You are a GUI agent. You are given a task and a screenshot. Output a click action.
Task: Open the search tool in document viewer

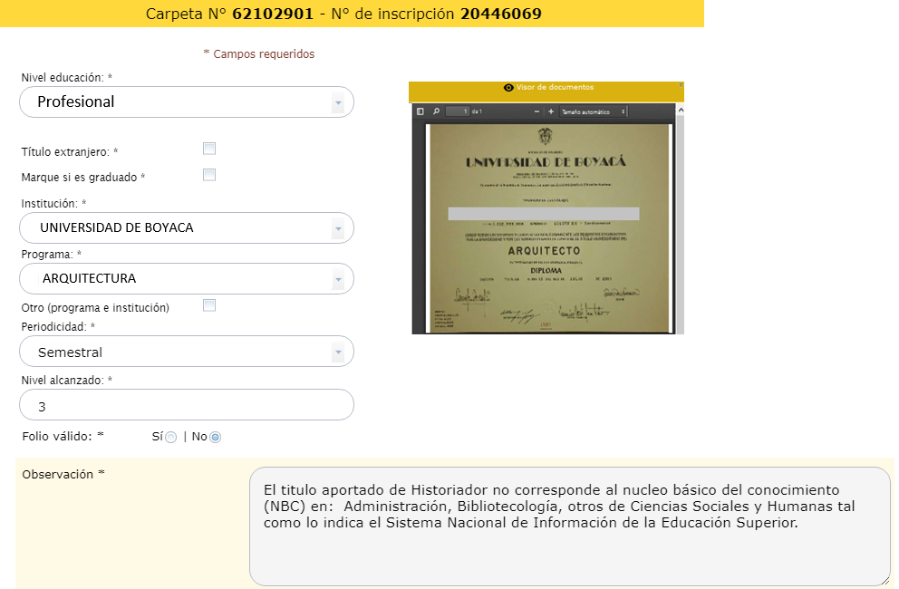436,111
